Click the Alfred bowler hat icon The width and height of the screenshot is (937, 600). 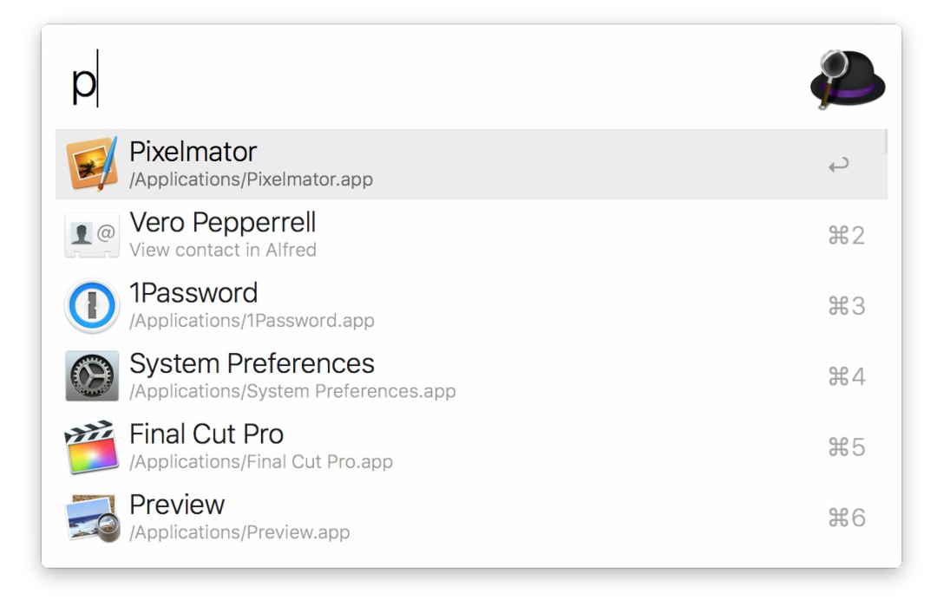847,80
